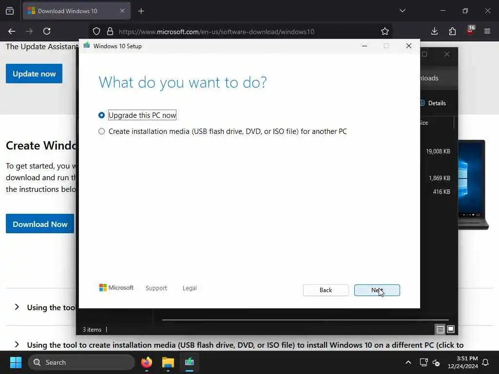The width and height of the screenshot is (499, 374).
Task: Show site security padlock information
Action: (x=110, y=31)
